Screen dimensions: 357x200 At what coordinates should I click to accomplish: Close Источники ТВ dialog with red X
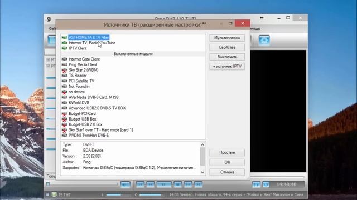click(x=243, y=23)
